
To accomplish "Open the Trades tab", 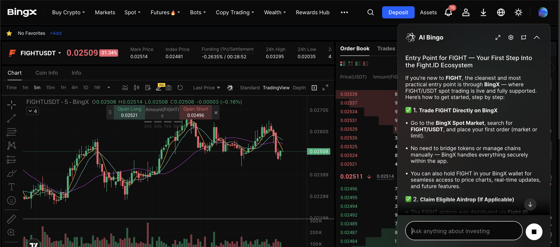I will (386, 49).
